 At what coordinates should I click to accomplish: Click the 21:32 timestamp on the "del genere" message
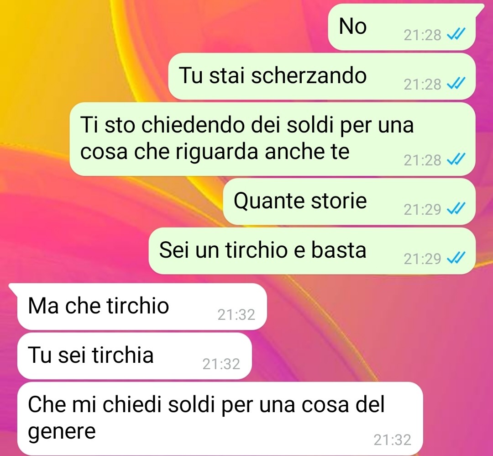click(393, 440)
